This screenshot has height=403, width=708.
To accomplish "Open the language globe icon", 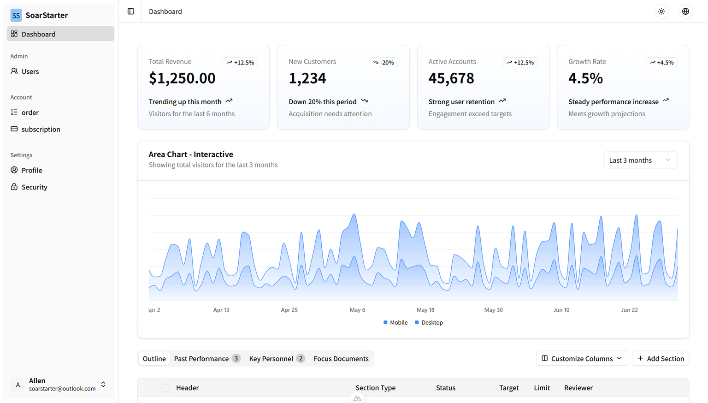I will 685,12.
